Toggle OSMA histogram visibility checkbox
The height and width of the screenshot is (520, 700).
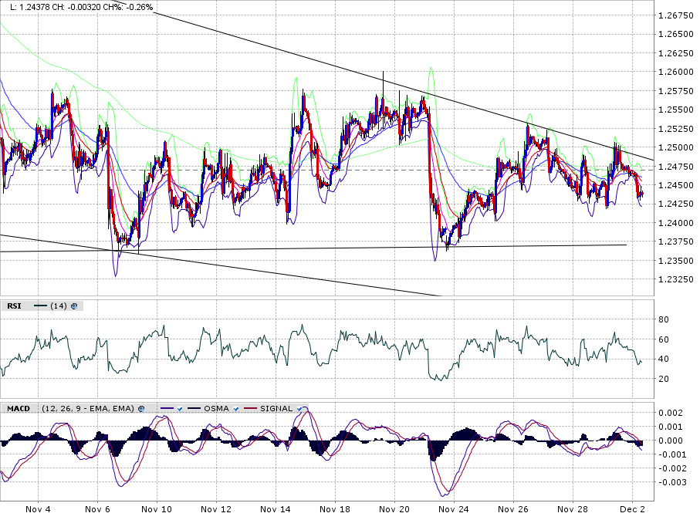point(235,408)
